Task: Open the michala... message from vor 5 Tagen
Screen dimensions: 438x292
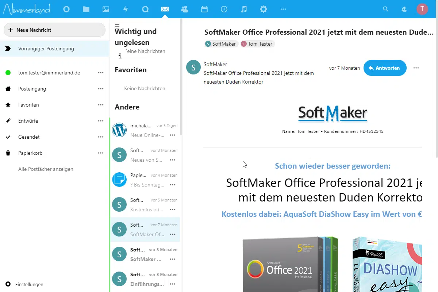Action: coord(145,130)
